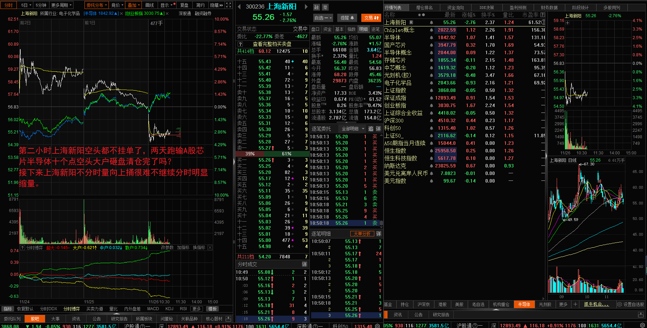Image resolution: width=647 pixels, height=328 pixels.
Task: Toggle 叠加 overlay mode
Action: point(134,5)
